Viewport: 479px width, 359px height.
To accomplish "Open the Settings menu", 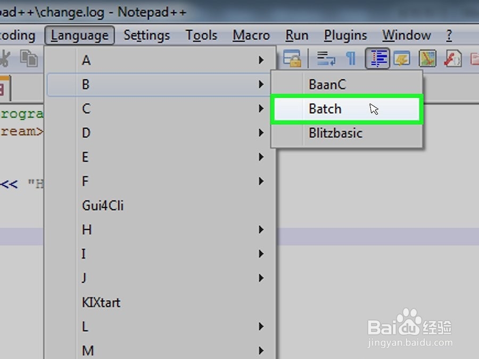I will (x=146, y=35).
